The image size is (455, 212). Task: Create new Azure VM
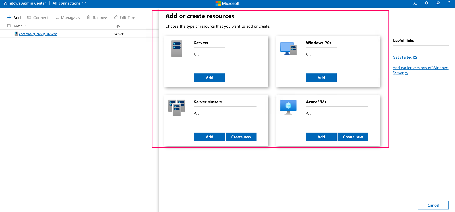coord(353,137)
